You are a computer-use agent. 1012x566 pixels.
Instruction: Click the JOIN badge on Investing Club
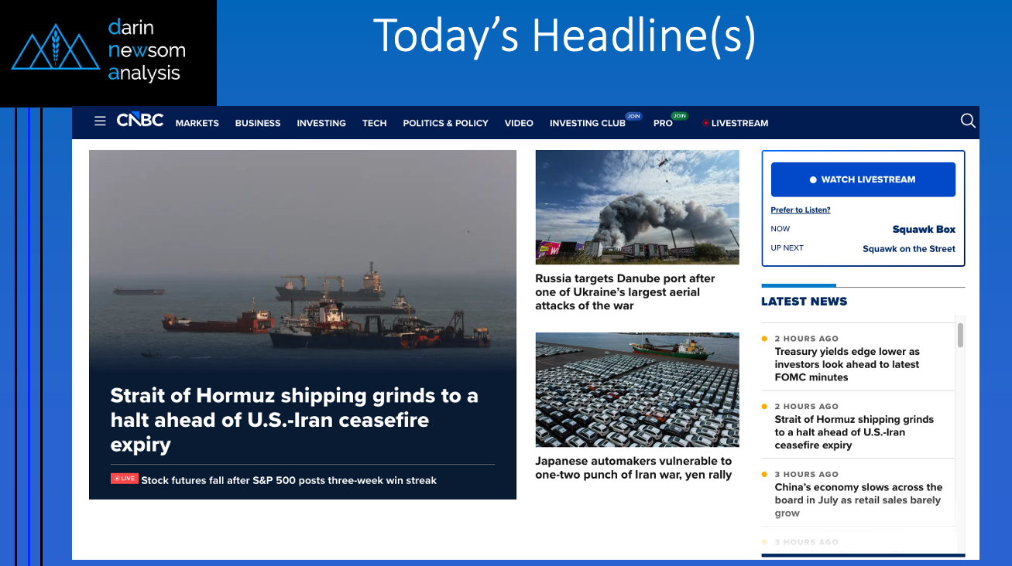pyautogui.click(x=633, y=116)
